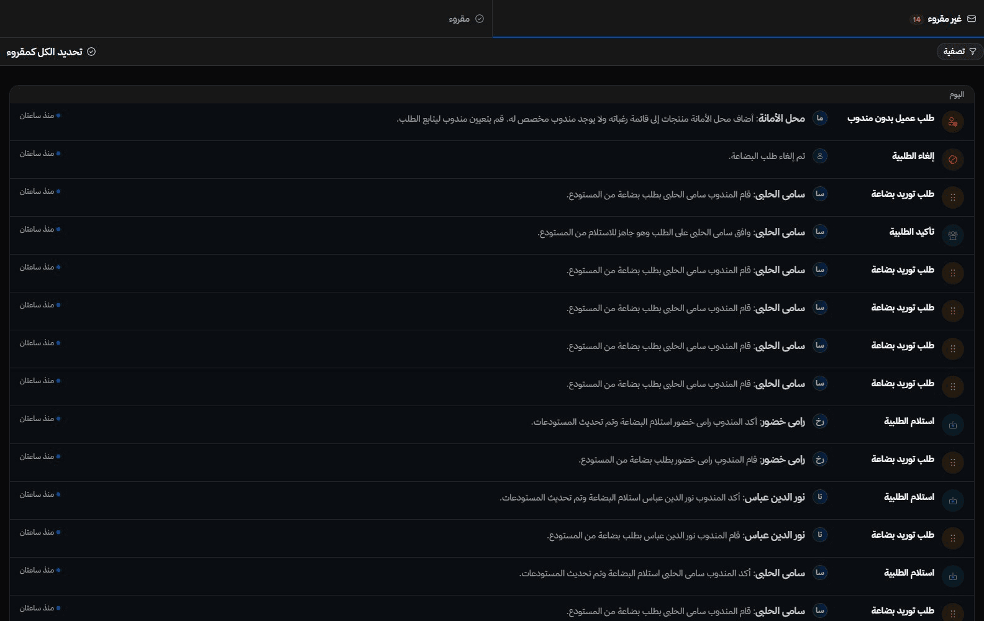Click the message "أكد المندوب رامي خضور استلام البضاعة"
The image size is (984, 621).
tap(644, 422)
